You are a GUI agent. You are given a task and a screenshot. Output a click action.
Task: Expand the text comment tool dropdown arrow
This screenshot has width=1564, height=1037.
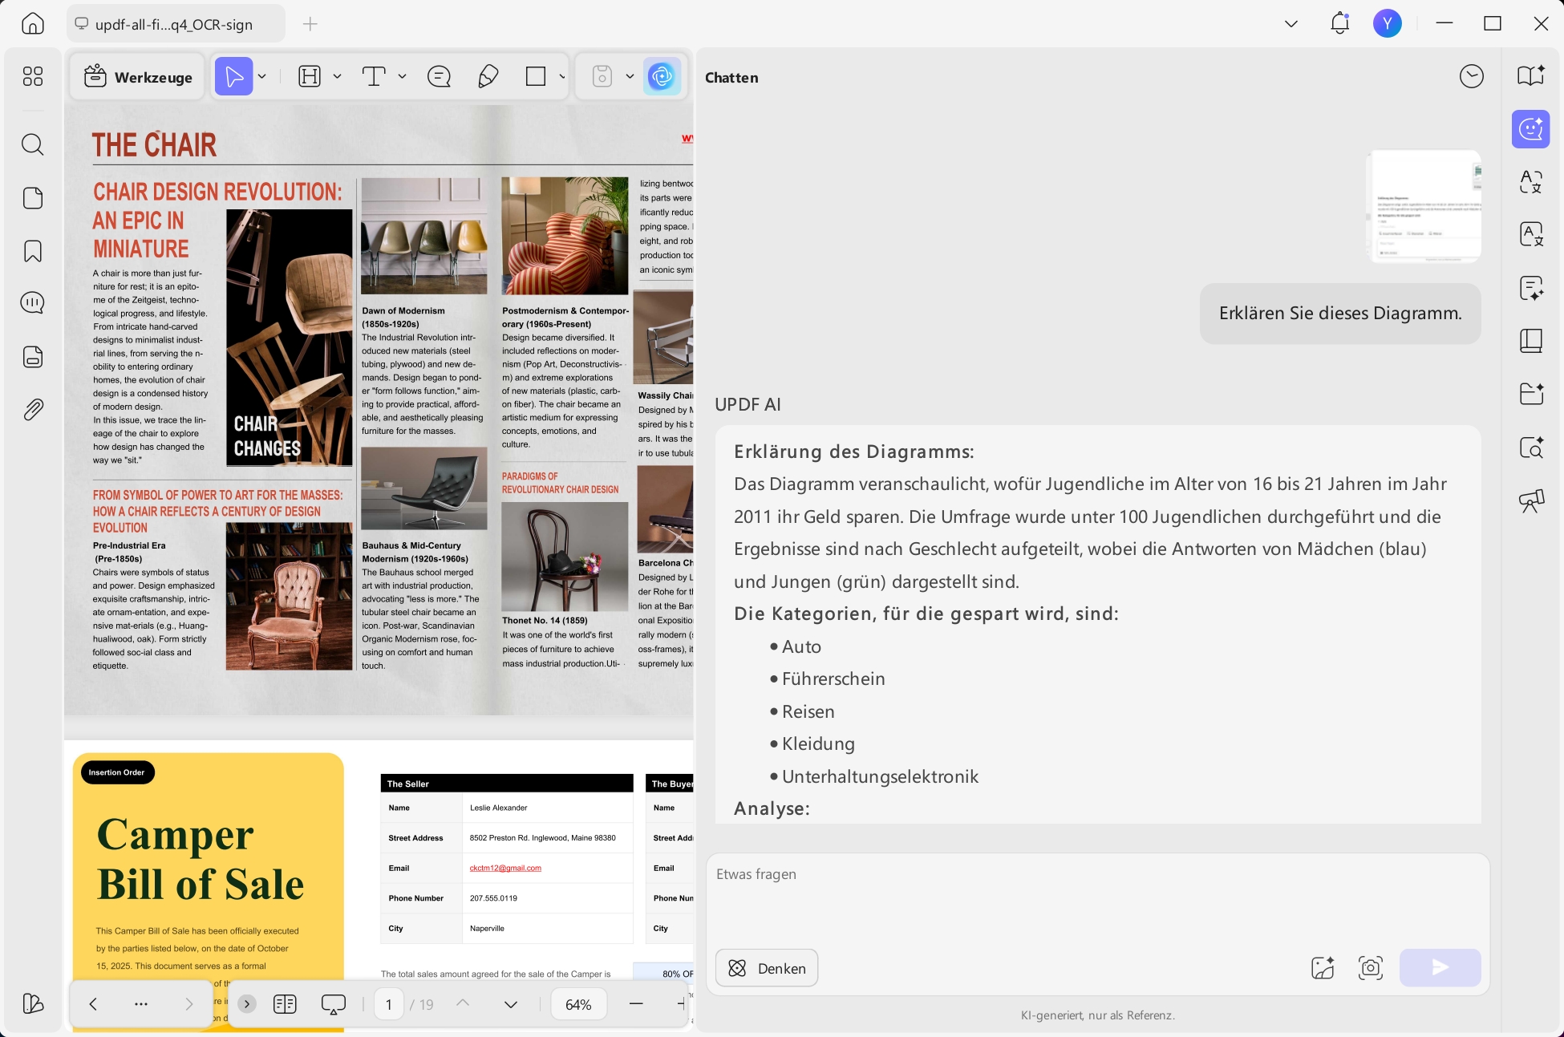(403, 76)
